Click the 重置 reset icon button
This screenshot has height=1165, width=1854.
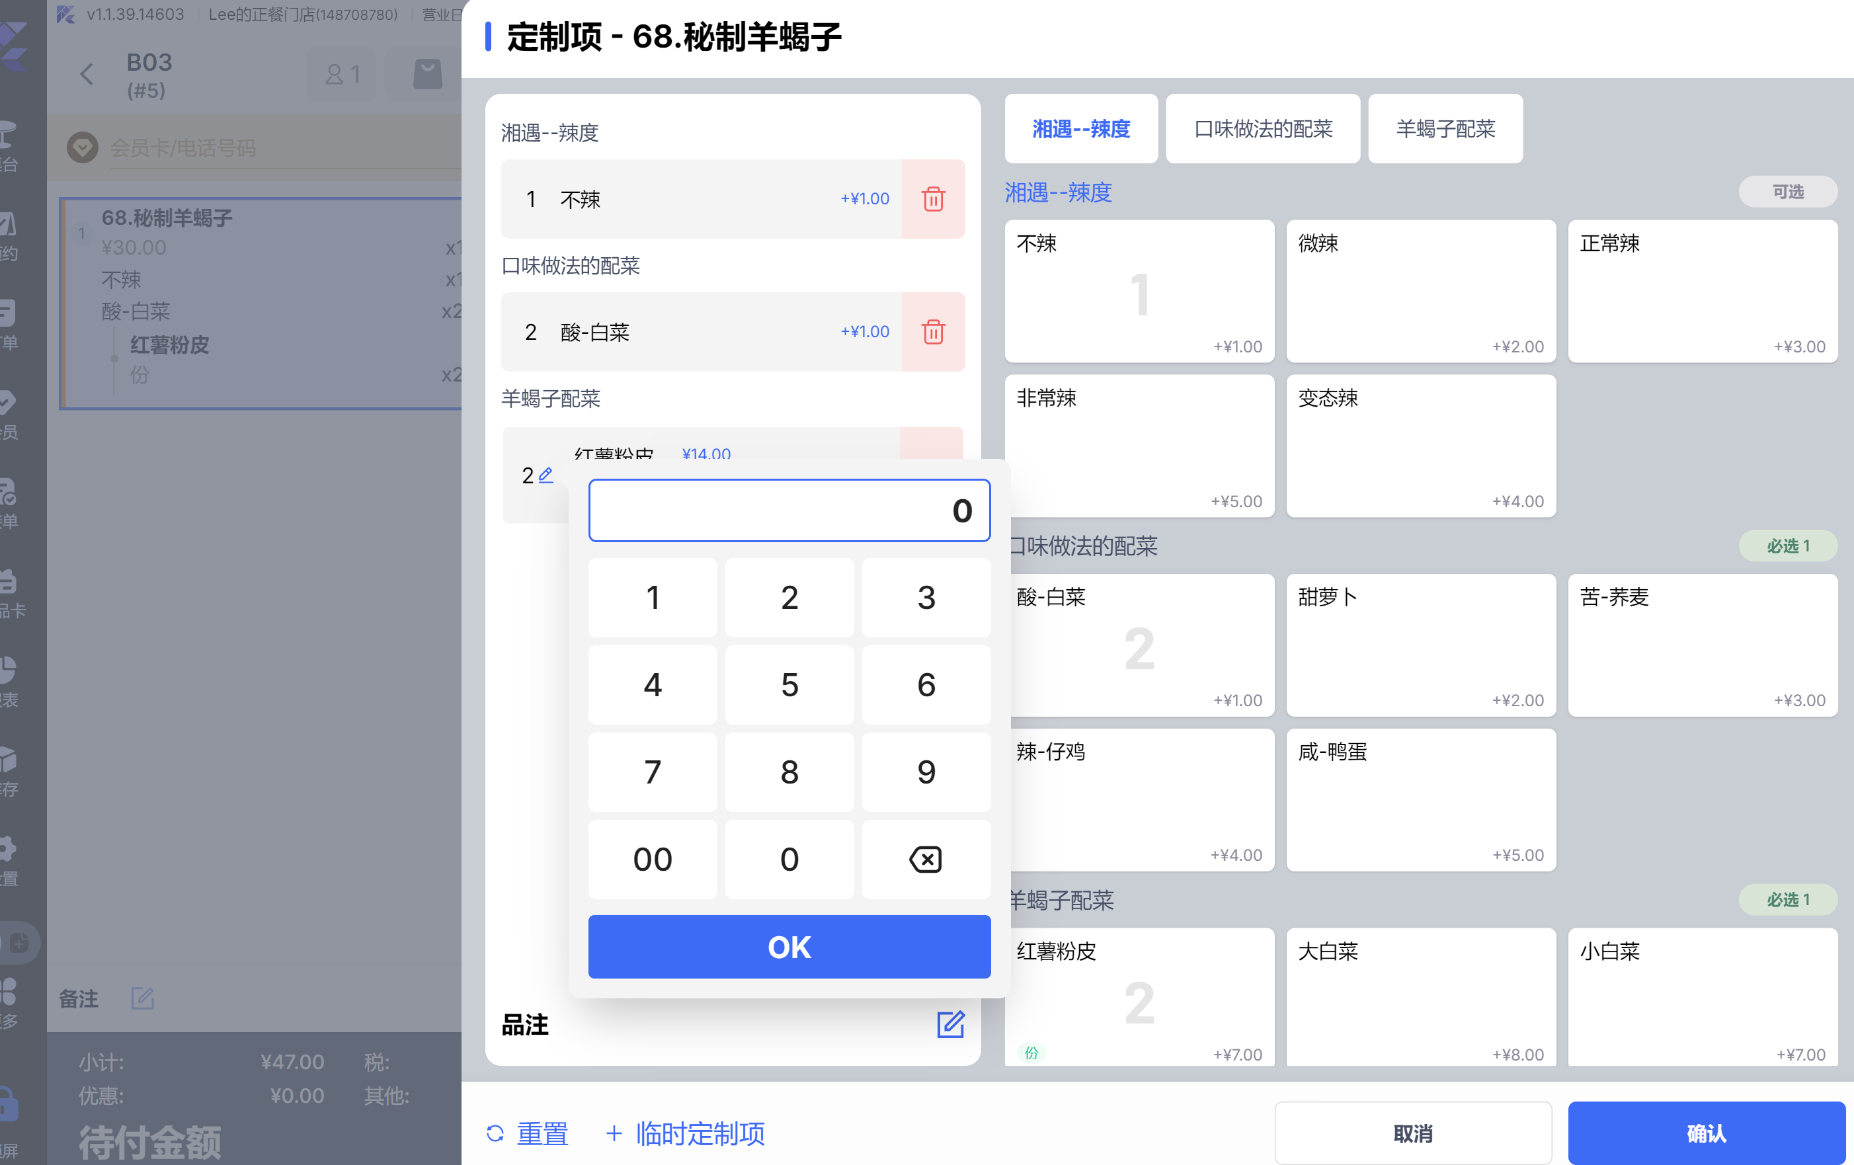(495, 1133)
